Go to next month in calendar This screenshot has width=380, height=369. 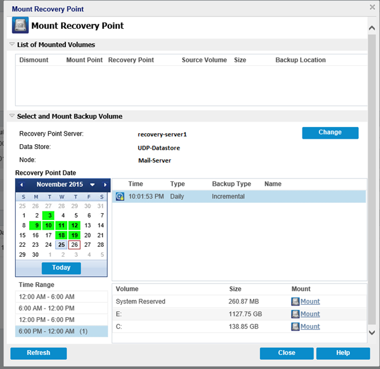pos(105,184)
